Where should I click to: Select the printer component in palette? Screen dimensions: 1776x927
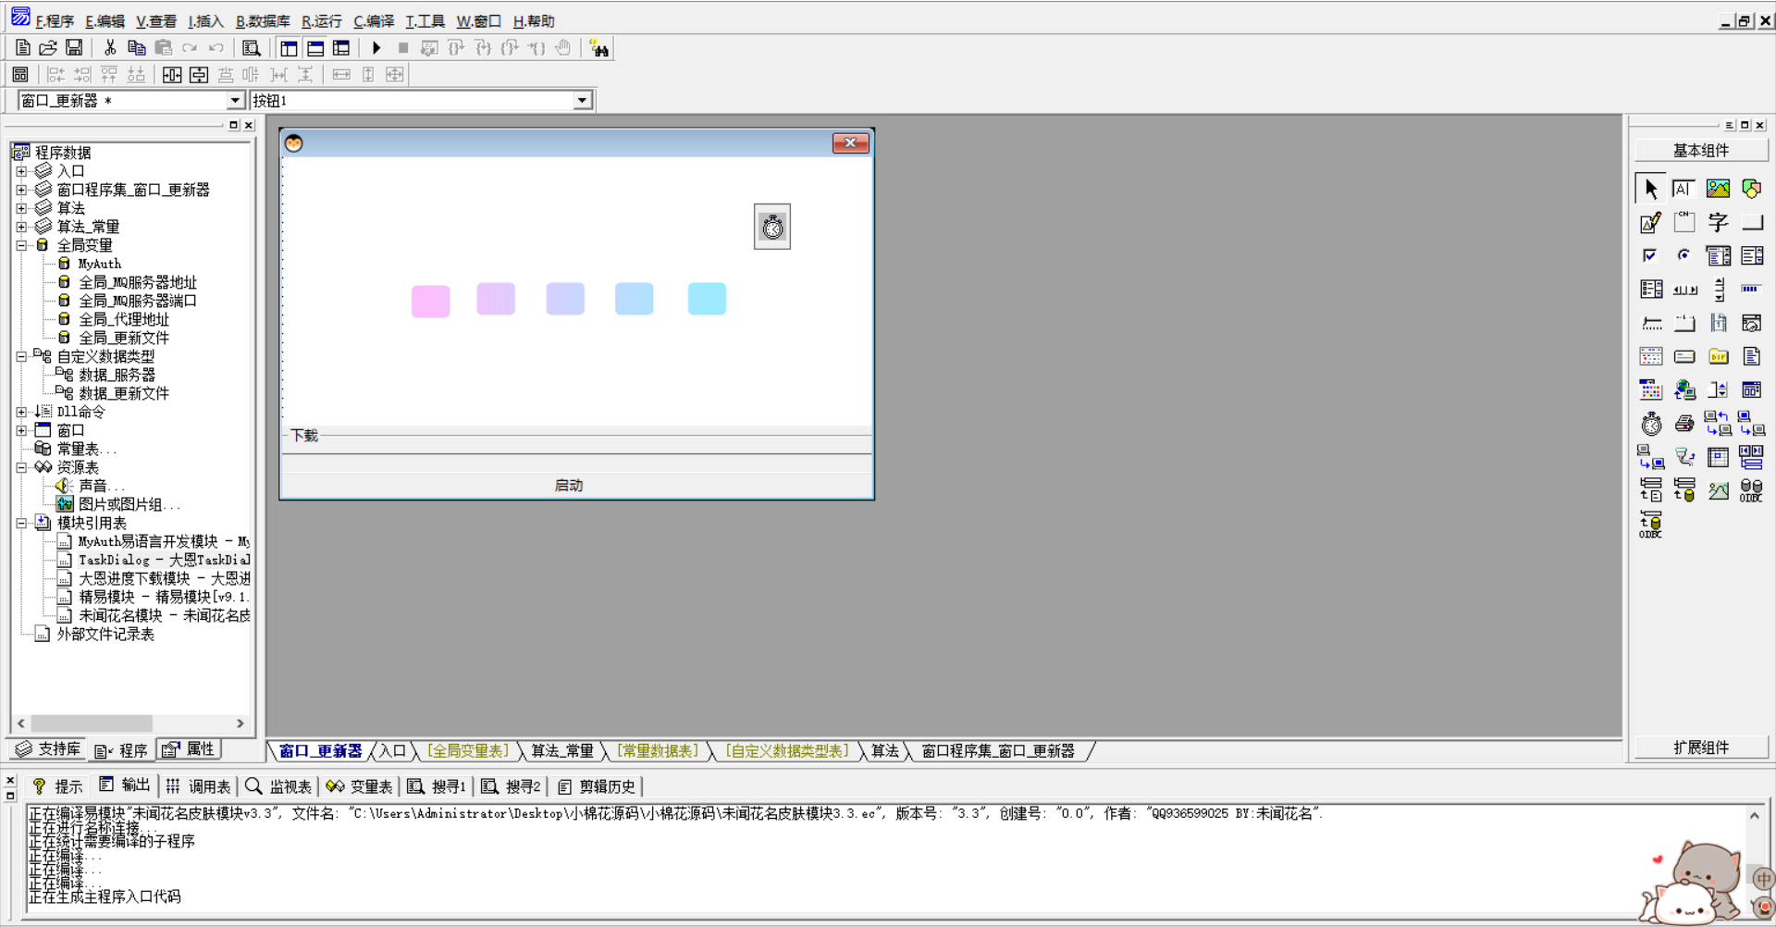tap(1684, 424)
